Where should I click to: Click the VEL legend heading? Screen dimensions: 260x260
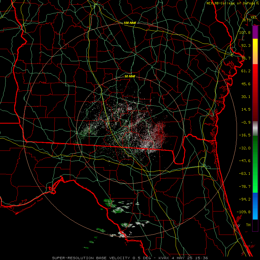(x=254, y=17)
